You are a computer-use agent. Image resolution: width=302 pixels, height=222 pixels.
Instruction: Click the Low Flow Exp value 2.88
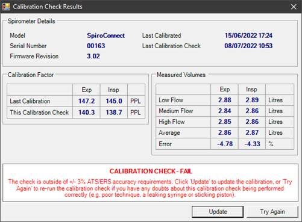coord(225,100)
